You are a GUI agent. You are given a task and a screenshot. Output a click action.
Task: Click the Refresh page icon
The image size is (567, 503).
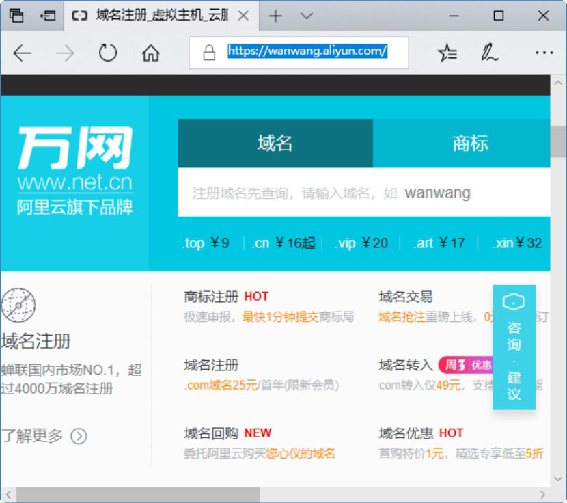[108, 53]
